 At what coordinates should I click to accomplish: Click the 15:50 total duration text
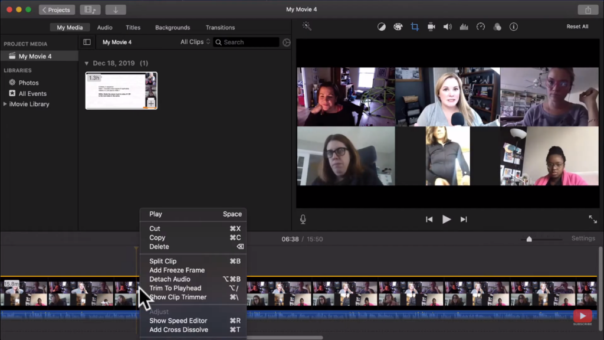pos(315,239)
